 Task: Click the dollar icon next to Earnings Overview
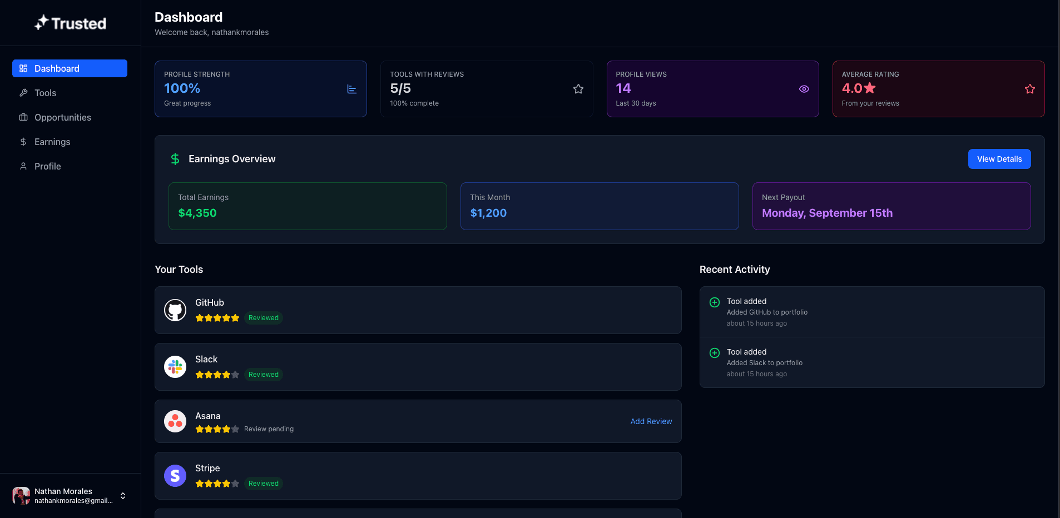175,159
